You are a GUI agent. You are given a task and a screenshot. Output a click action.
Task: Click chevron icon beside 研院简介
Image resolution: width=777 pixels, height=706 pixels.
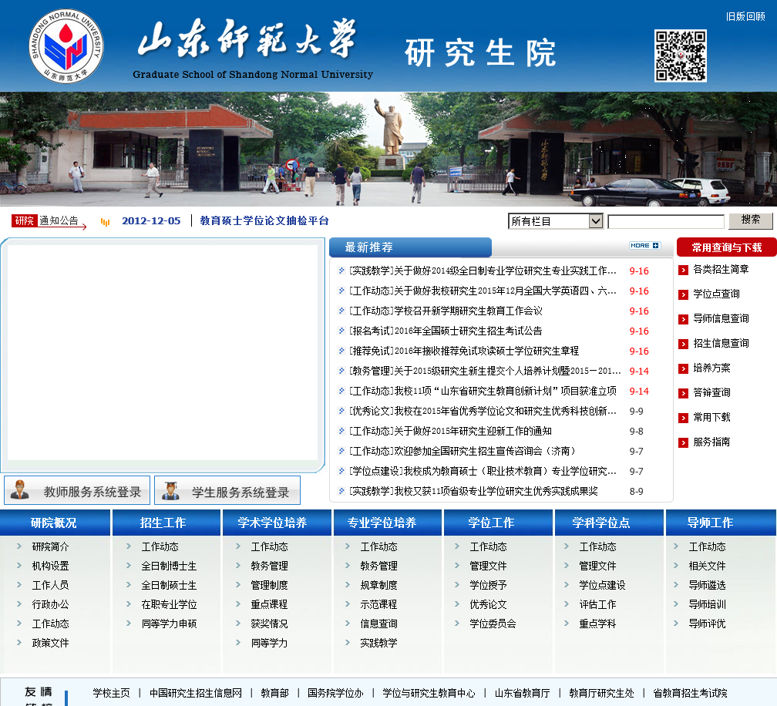tap(19, 546)
